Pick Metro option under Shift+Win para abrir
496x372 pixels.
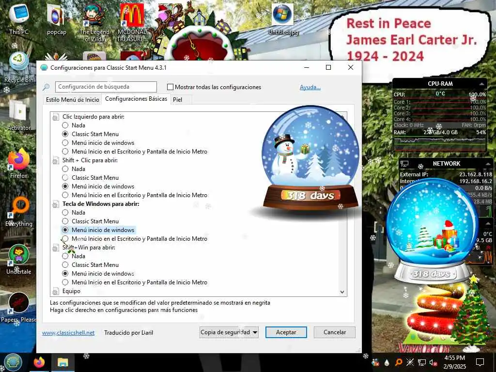(65, 282)
